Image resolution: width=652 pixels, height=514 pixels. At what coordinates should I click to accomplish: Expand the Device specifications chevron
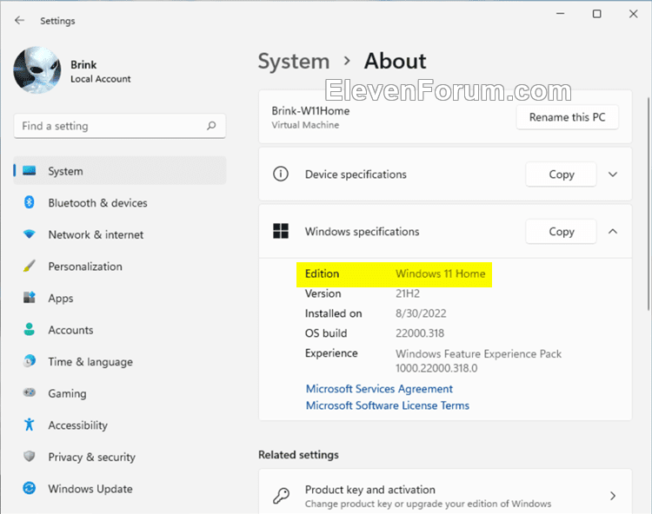(613, 175)
